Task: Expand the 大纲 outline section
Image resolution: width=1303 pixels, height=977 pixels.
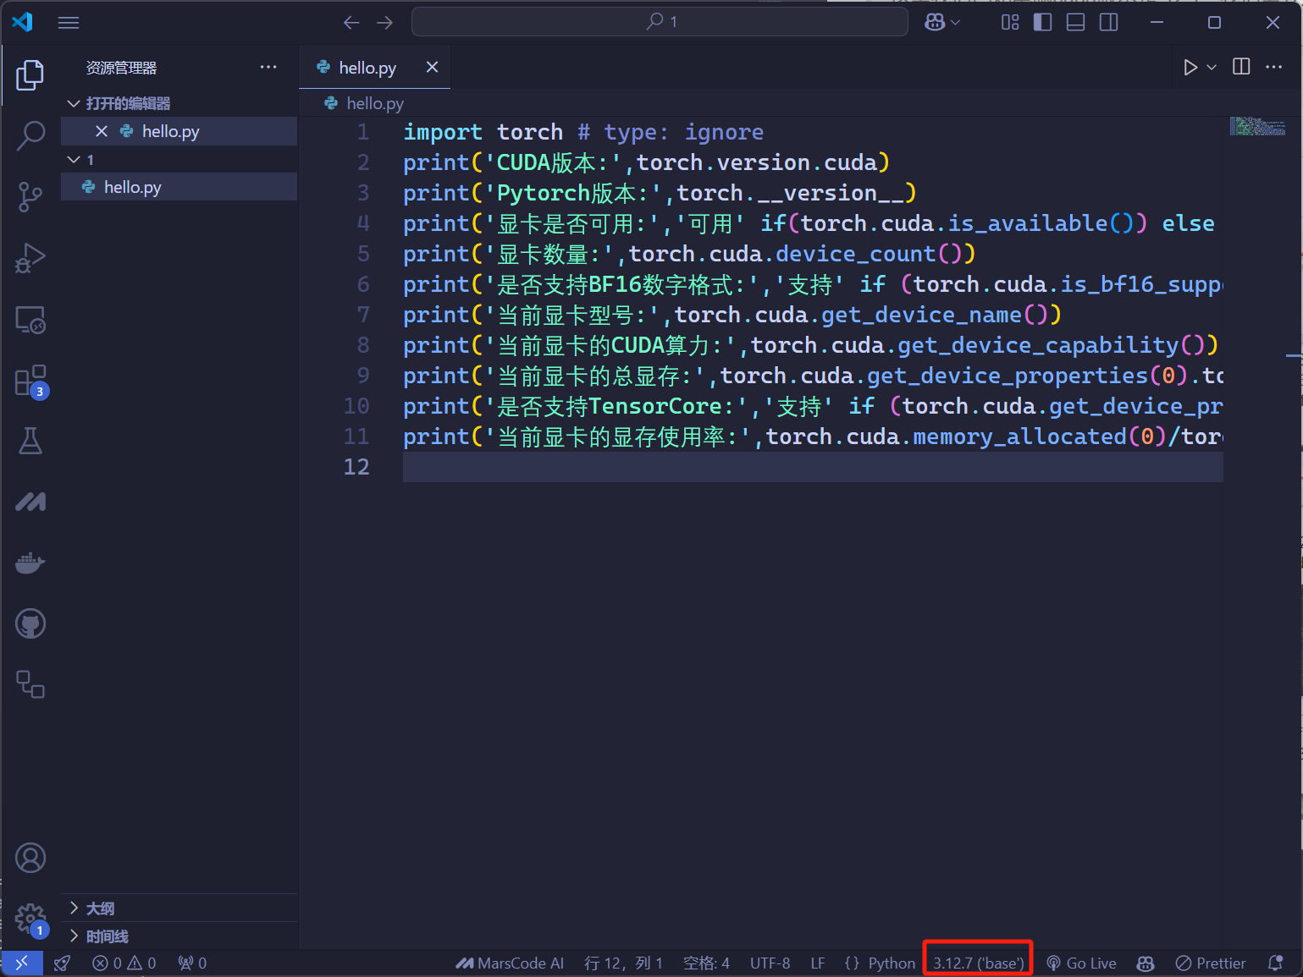Action: tap(100, 908)
